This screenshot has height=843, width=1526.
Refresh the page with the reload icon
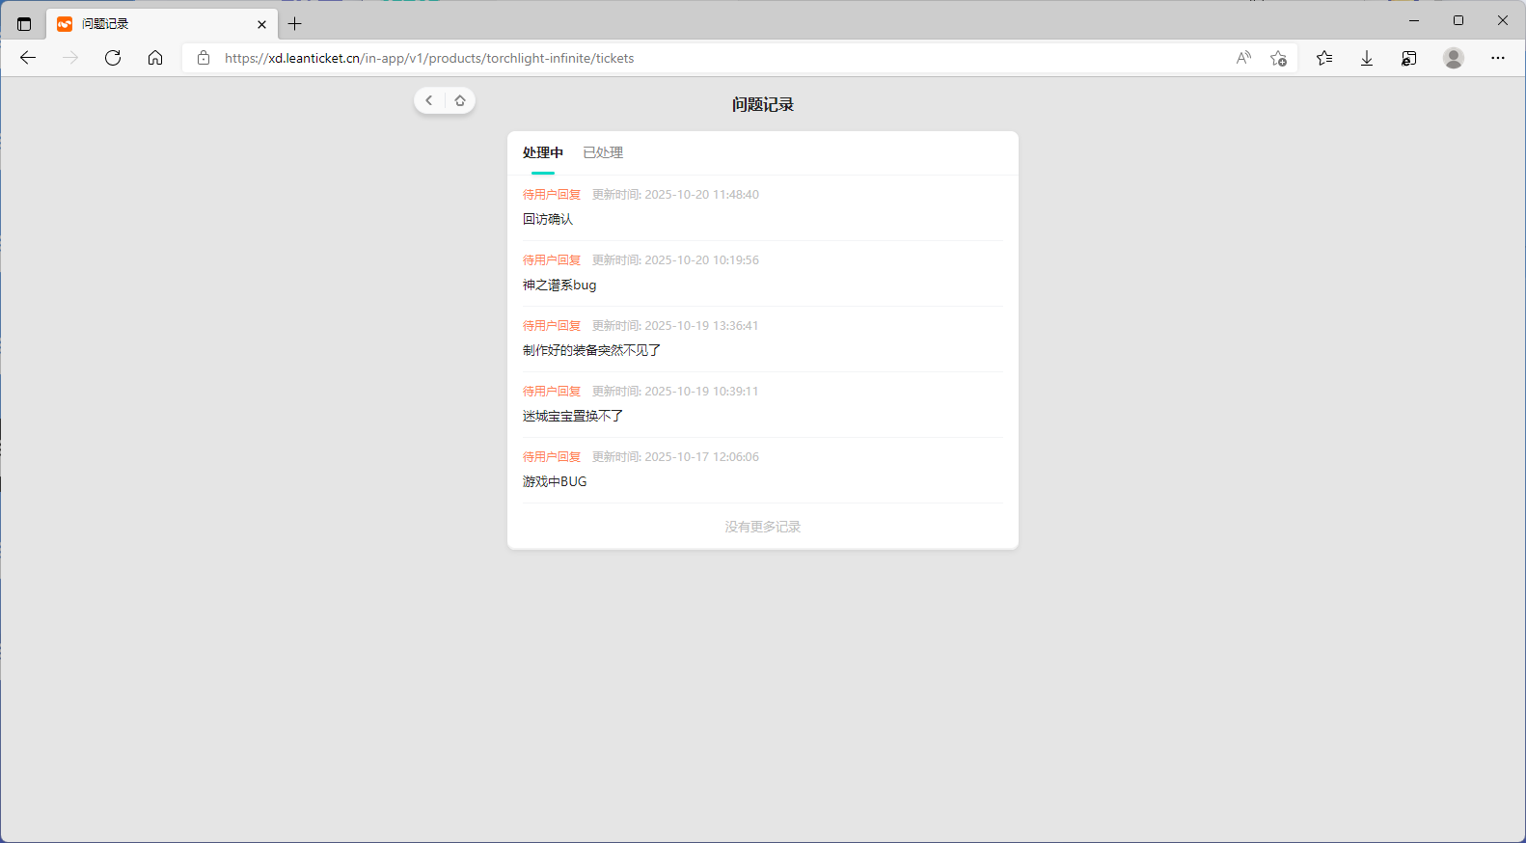click(113, 58)
